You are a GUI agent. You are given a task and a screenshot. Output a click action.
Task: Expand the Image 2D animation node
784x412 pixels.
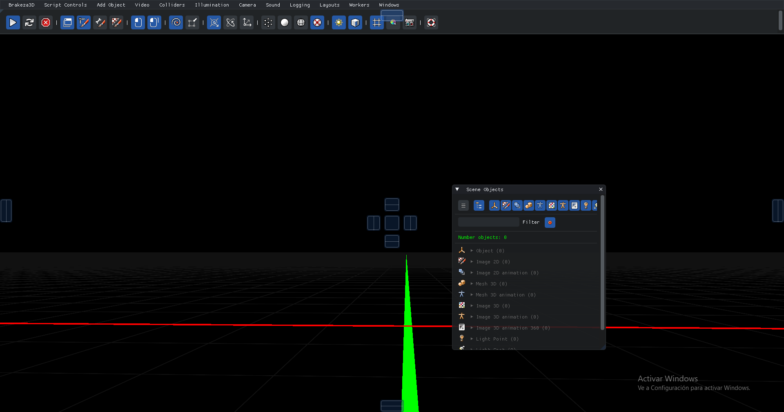click(x=472, y=273)
